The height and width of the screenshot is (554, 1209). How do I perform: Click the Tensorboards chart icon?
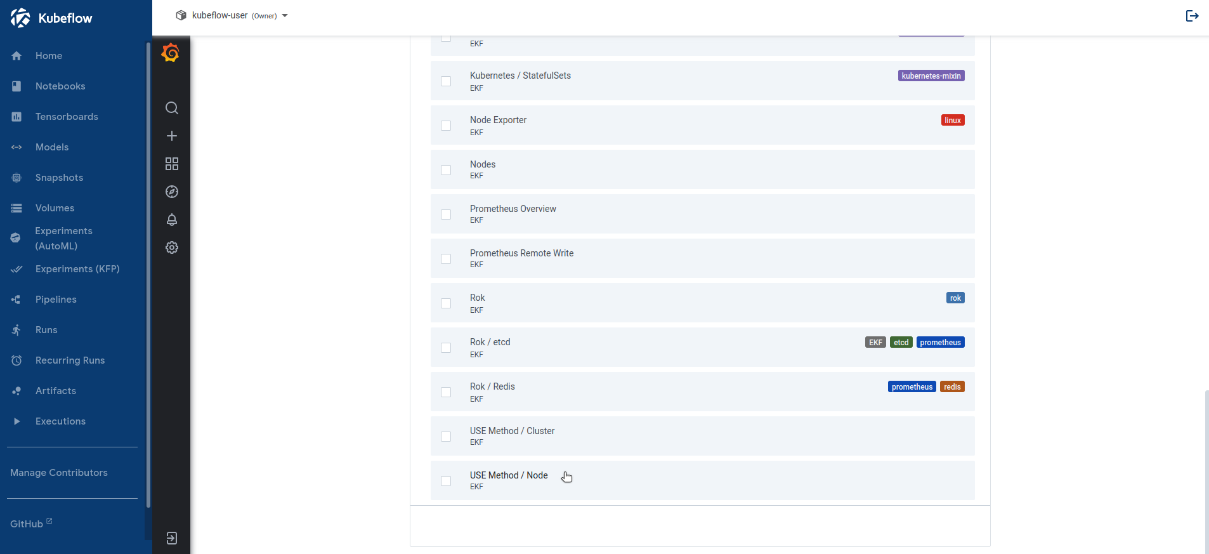[16, 117]
